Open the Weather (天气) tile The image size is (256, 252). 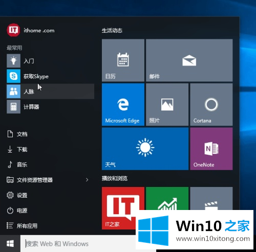click(x=145, y=149)
